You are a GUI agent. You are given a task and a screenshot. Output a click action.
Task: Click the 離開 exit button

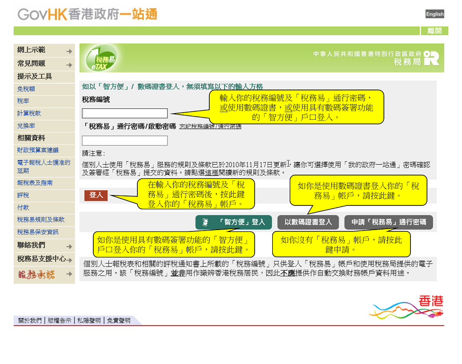tap(434, 31)
